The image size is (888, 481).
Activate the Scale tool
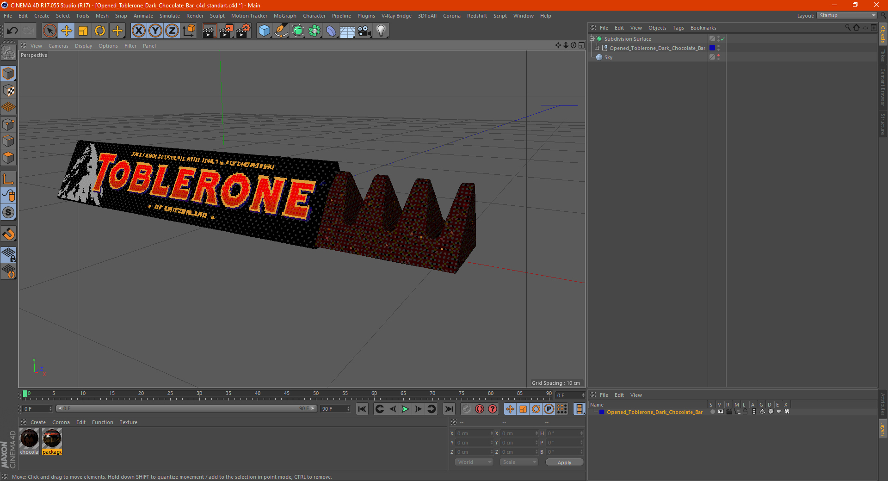pyautogui.click(x=83, y=31)
